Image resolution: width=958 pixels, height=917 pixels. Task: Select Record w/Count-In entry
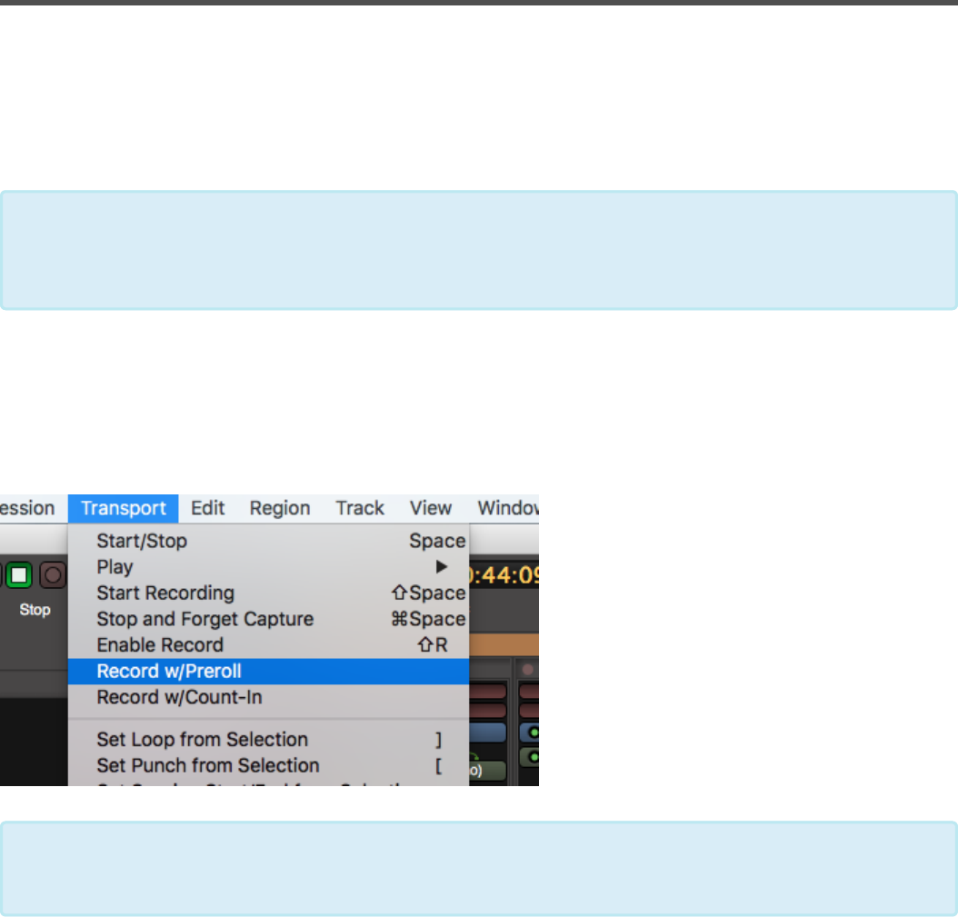click(269, 697)
